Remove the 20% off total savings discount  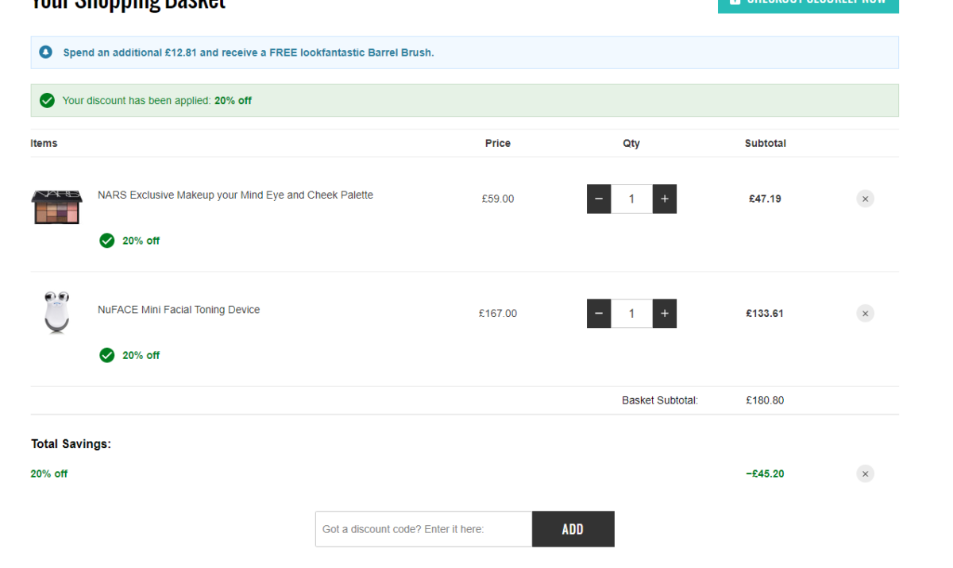coord(865,473)
